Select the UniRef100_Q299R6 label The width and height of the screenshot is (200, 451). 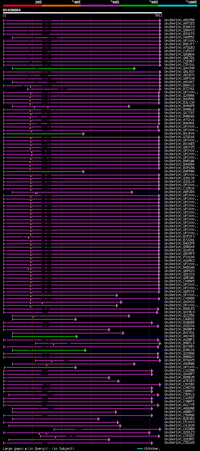pyautogui.click(x=179, y=96)
